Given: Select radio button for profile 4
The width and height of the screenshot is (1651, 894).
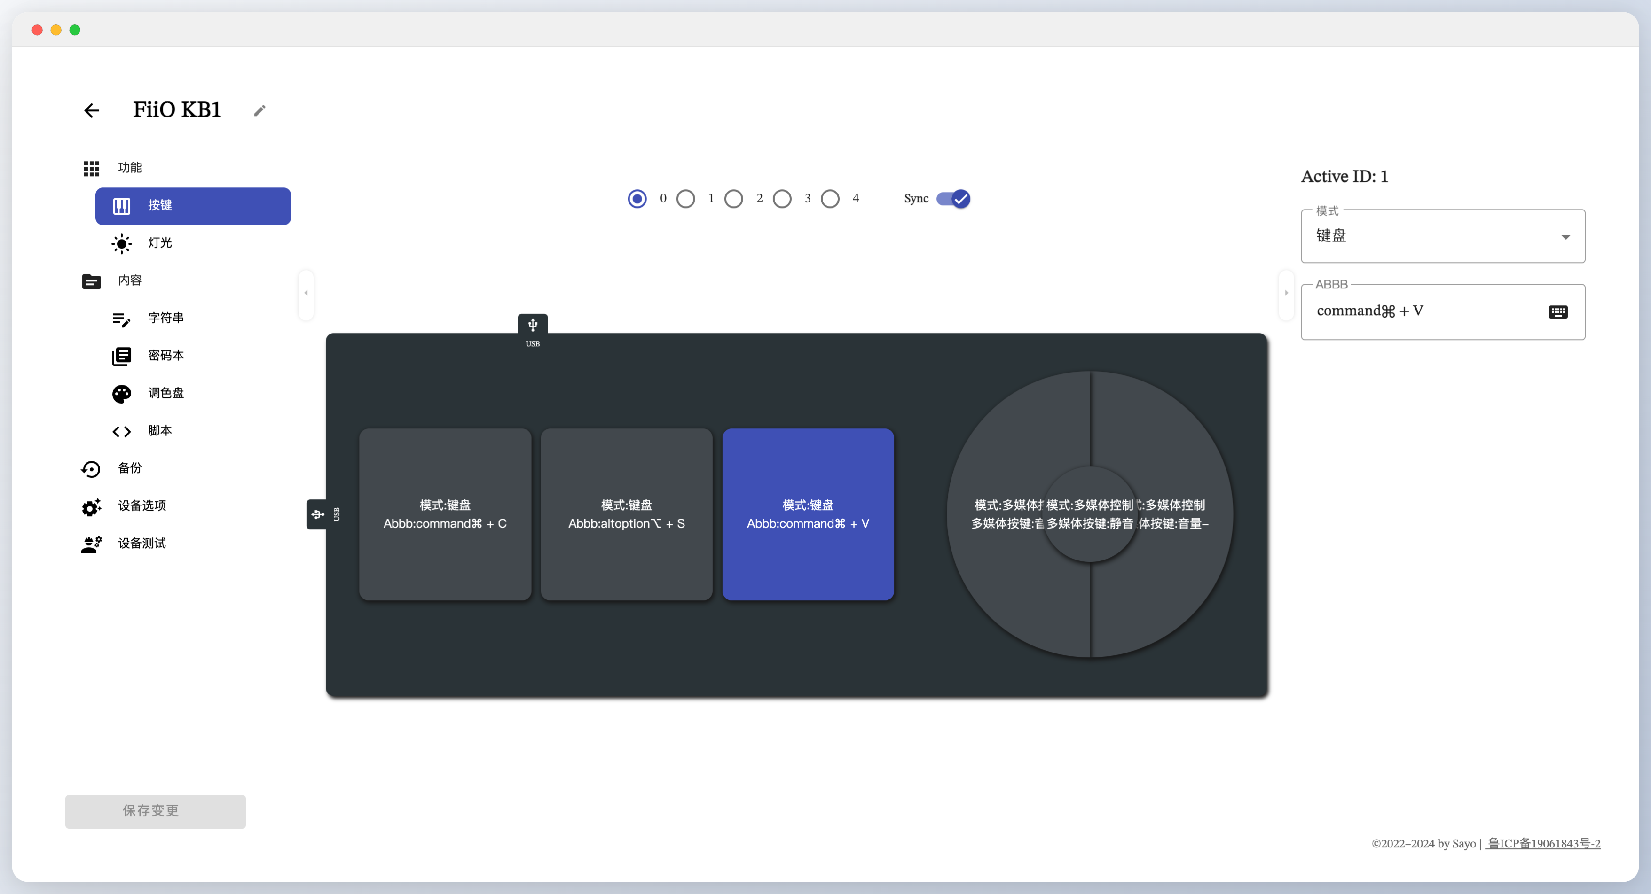Looking at the screenshot, I should pyautogui.click(x=831, y=198).
